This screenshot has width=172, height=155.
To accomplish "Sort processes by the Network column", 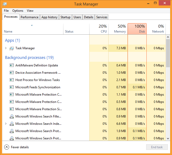I will point(156,29).
